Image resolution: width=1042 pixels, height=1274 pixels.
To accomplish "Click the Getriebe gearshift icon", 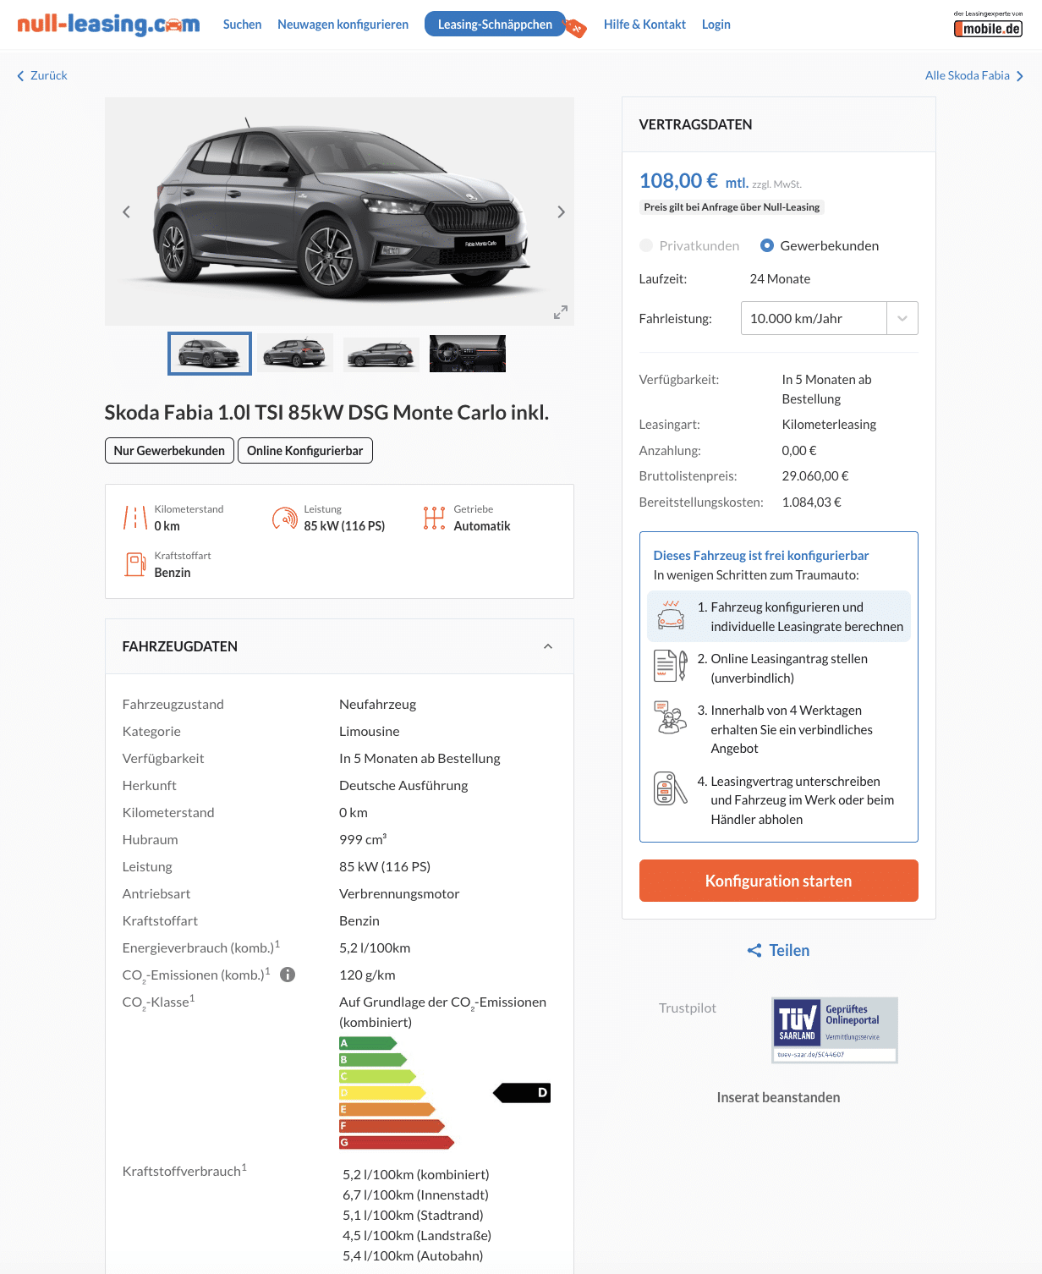I will tap(434, 518).
